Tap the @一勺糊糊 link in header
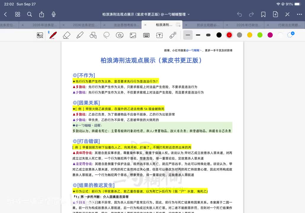This screenshot has height=213, width=305. coord(194,50)
